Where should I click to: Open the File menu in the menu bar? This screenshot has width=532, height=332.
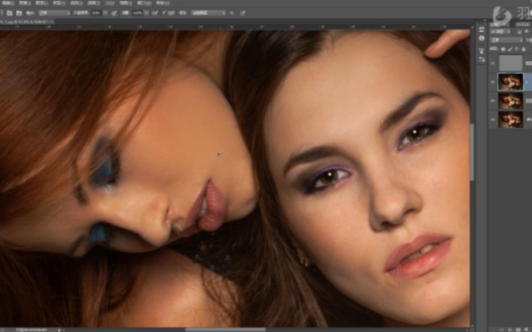pos(8,3)
